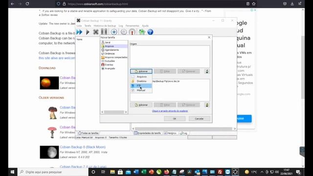Click the sidebar horizontal scrollbar left arrow
This screenshot has height=176, width=313.
(x=102, y=112)
